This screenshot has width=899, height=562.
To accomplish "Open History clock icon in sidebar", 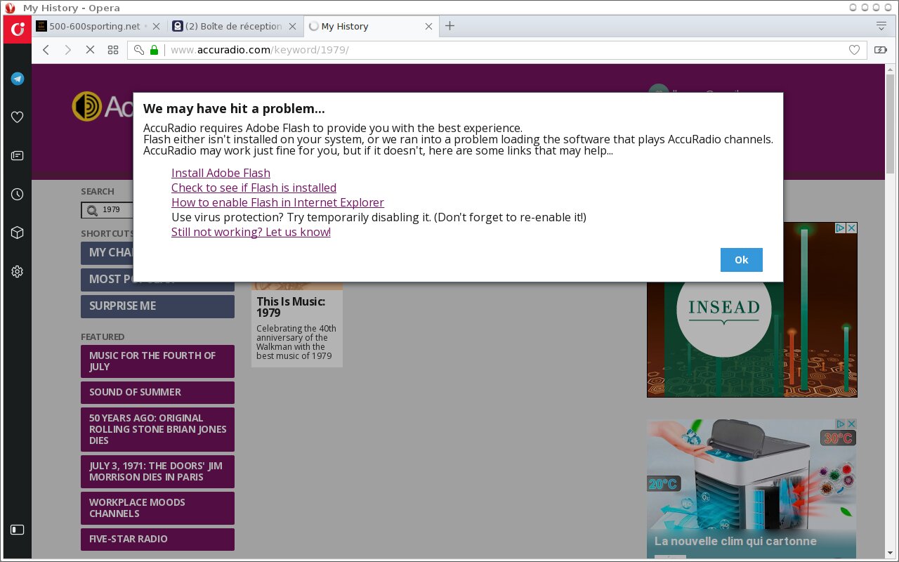I will (x=18, y=194).
